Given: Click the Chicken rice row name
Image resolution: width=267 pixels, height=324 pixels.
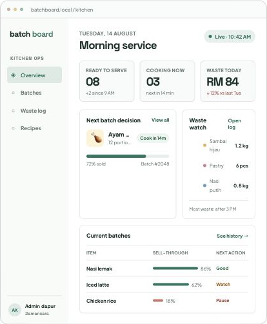Looking at the screenshot, I should [101, 301].
